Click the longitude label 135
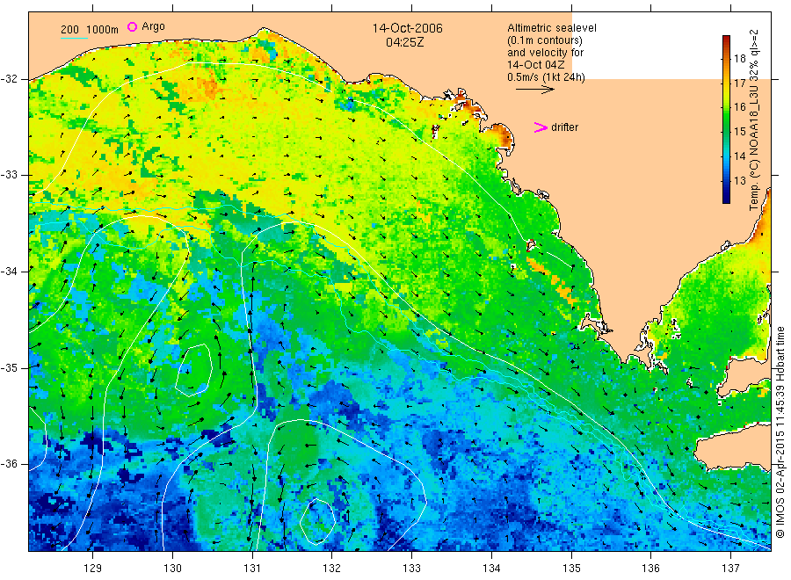 (571, 569)
